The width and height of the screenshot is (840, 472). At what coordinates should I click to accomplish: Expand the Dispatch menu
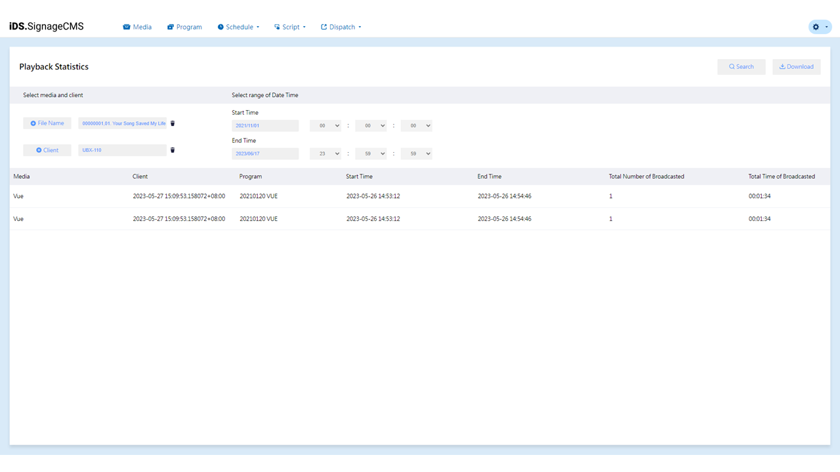pos(341,27)
